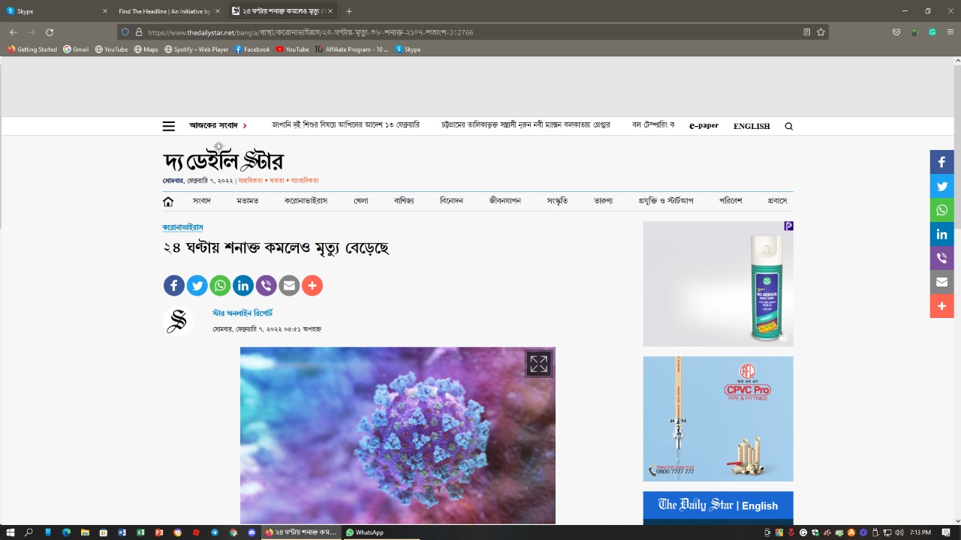
Task: Click the orange plus more-sharing icon under the headline
Action: click(x=312, y=285)
